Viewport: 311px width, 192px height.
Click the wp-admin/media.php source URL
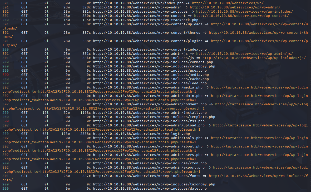(x=148, y=87)
